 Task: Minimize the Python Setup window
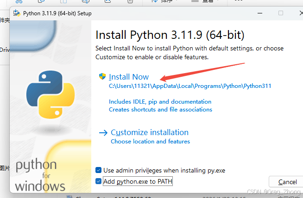260,13
